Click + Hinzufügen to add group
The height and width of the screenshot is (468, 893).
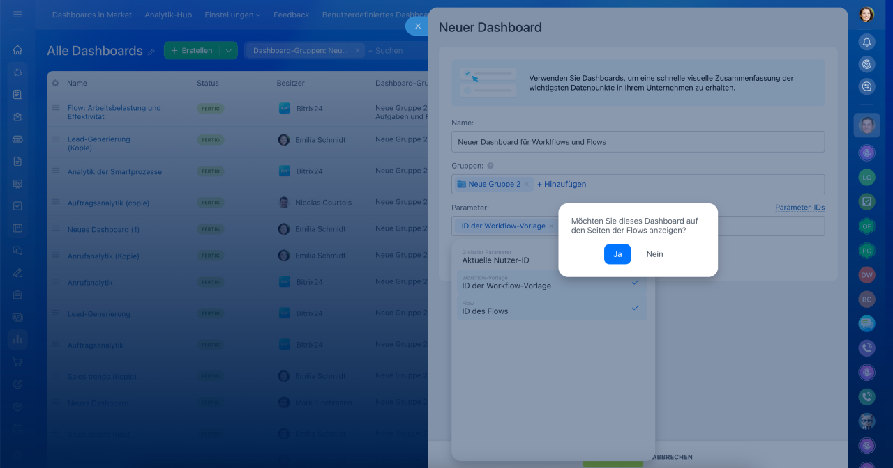click(562, 185)
